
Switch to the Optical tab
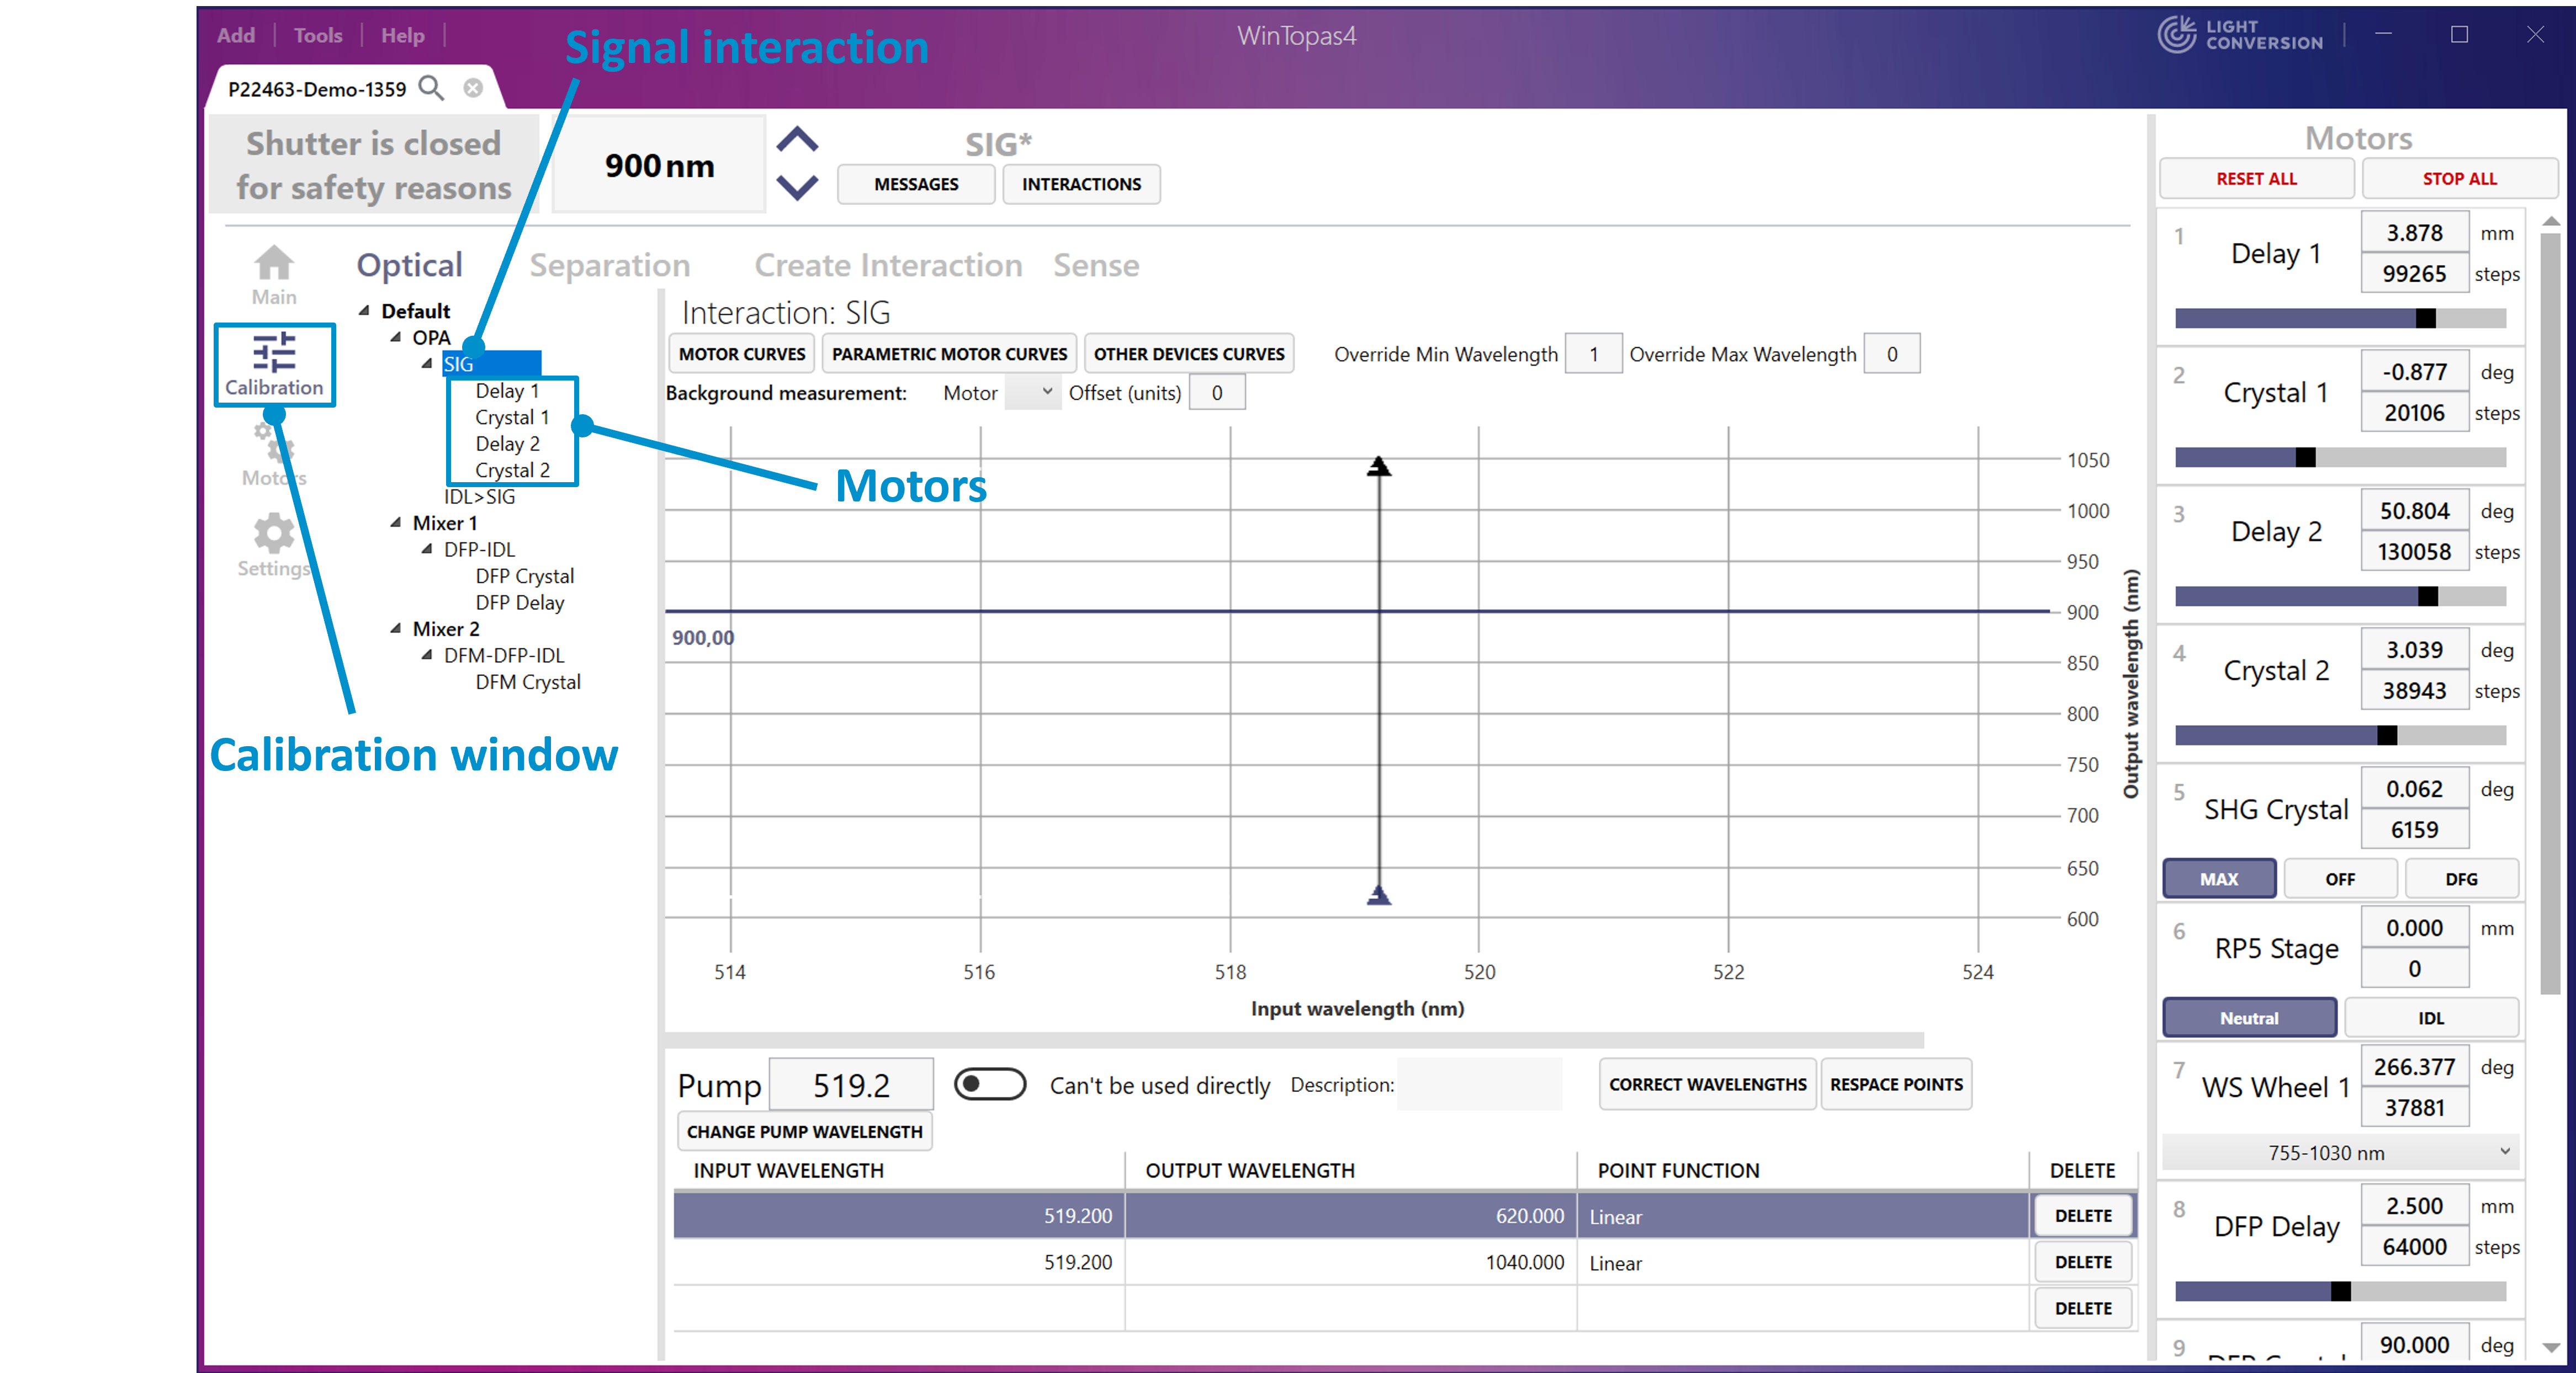click(x=410, y=265)
